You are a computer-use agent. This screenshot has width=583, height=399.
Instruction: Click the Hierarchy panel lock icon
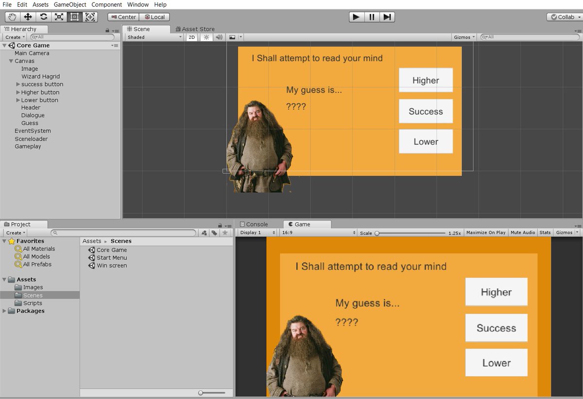pos(107,30)
